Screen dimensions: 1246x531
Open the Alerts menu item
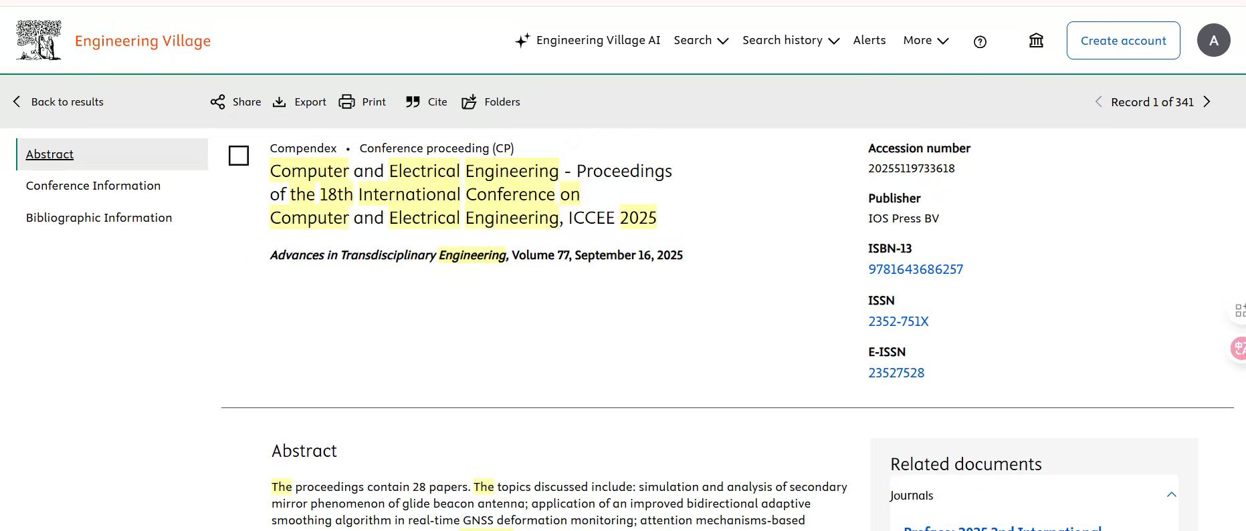tap(869, 40)
